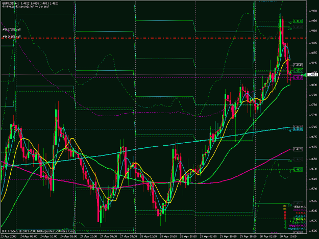Click the 1.4565 price scale label

pos(312,201)
